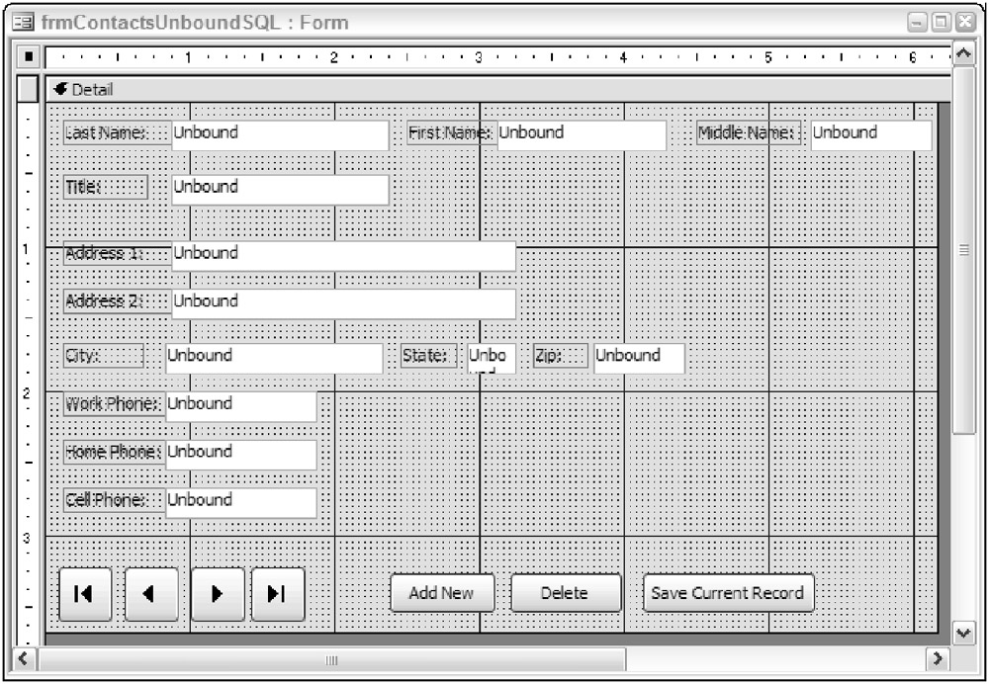Click the horizontal scrollbar right arrow
989x684 pixels.
point(936,658)
